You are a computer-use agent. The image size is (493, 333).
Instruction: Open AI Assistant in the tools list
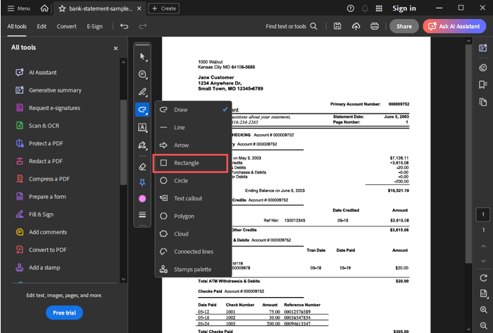click(x=36, y=73)
